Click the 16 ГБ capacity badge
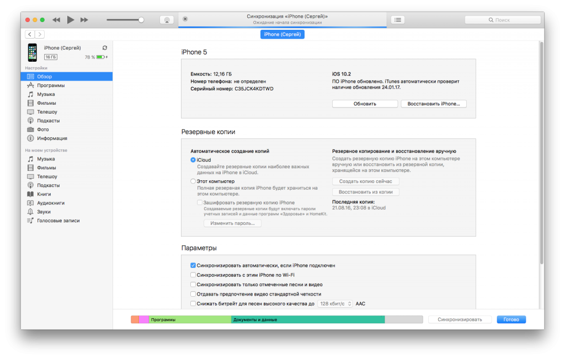Screen dimensions: 565x359 pyautogui.click(x=51, y=57)
